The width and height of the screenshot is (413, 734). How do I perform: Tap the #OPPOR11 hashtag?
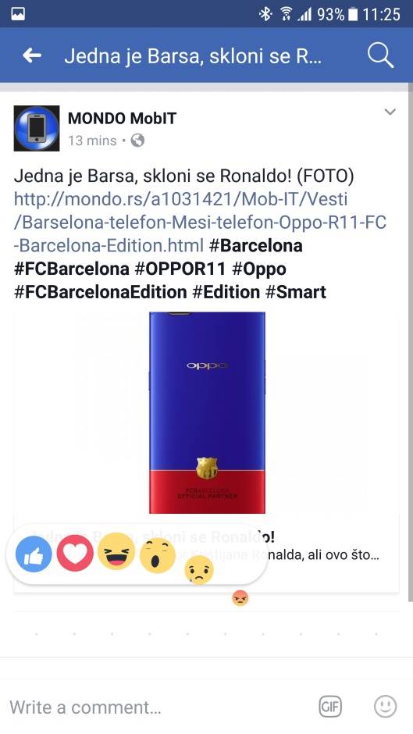pyautogui.click(x=180, y=269)
